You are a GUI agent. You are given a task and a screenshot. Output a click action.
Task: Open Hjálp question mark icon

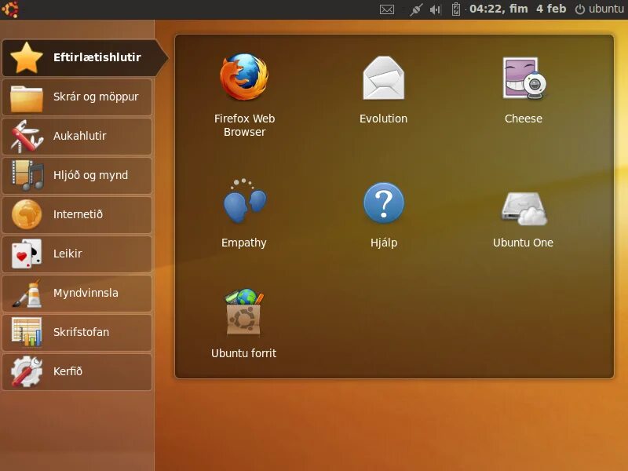[x=384, y=203]
